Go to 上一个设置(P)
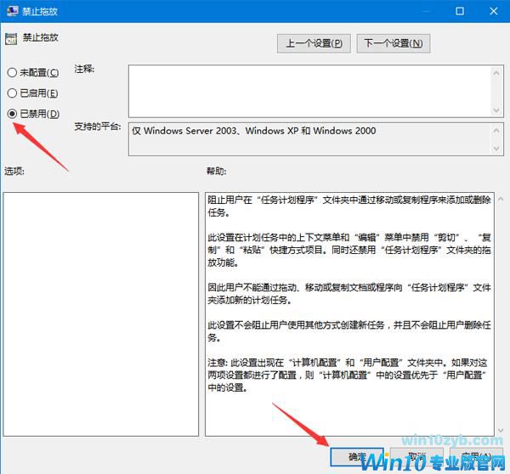This screenshot has height=474, width=510. (x=314, y=43)
